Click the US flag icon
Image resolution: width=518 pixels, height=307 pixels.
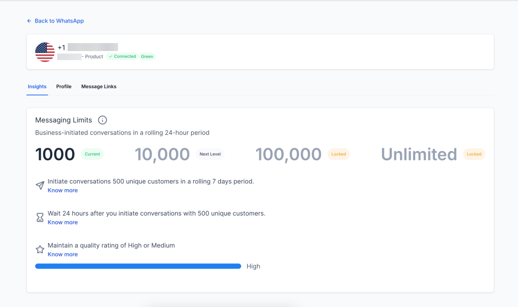(x=45, y=52)
